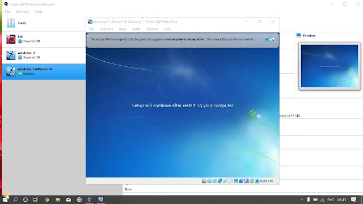
Task: Select the kali virtual machine
Action: (x=44, y=39)
